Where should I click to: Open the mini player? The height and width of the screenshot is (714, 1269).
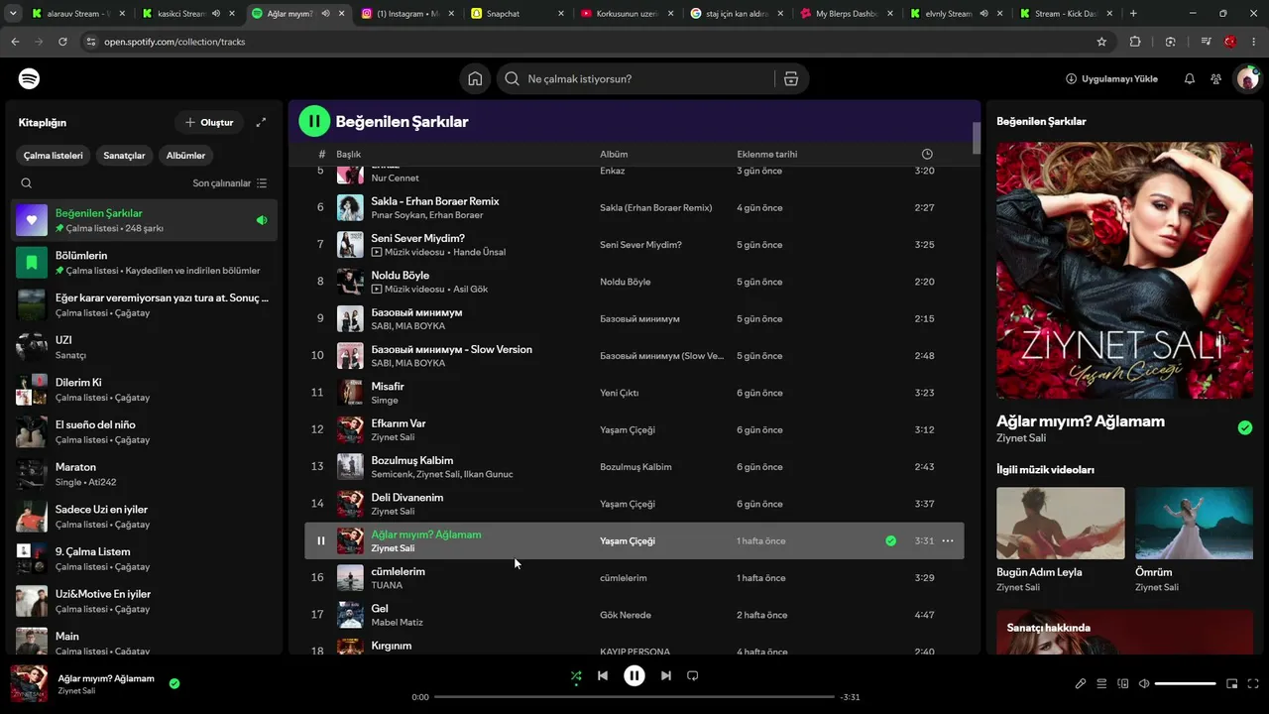[x=1232, y=683]
